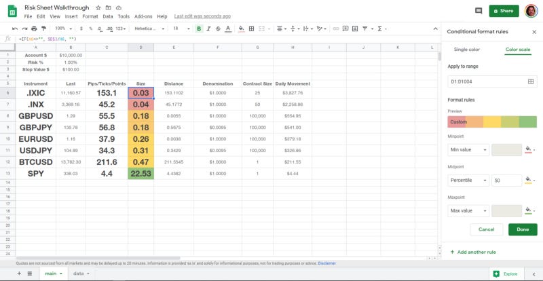Open the Disclaimer link
Image resolution: width=543 pixels, height=281 pixels.
tap(327, 263)
